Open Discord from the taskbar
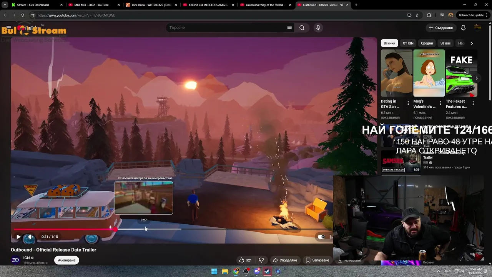492x277 pixels. (257, 271)
